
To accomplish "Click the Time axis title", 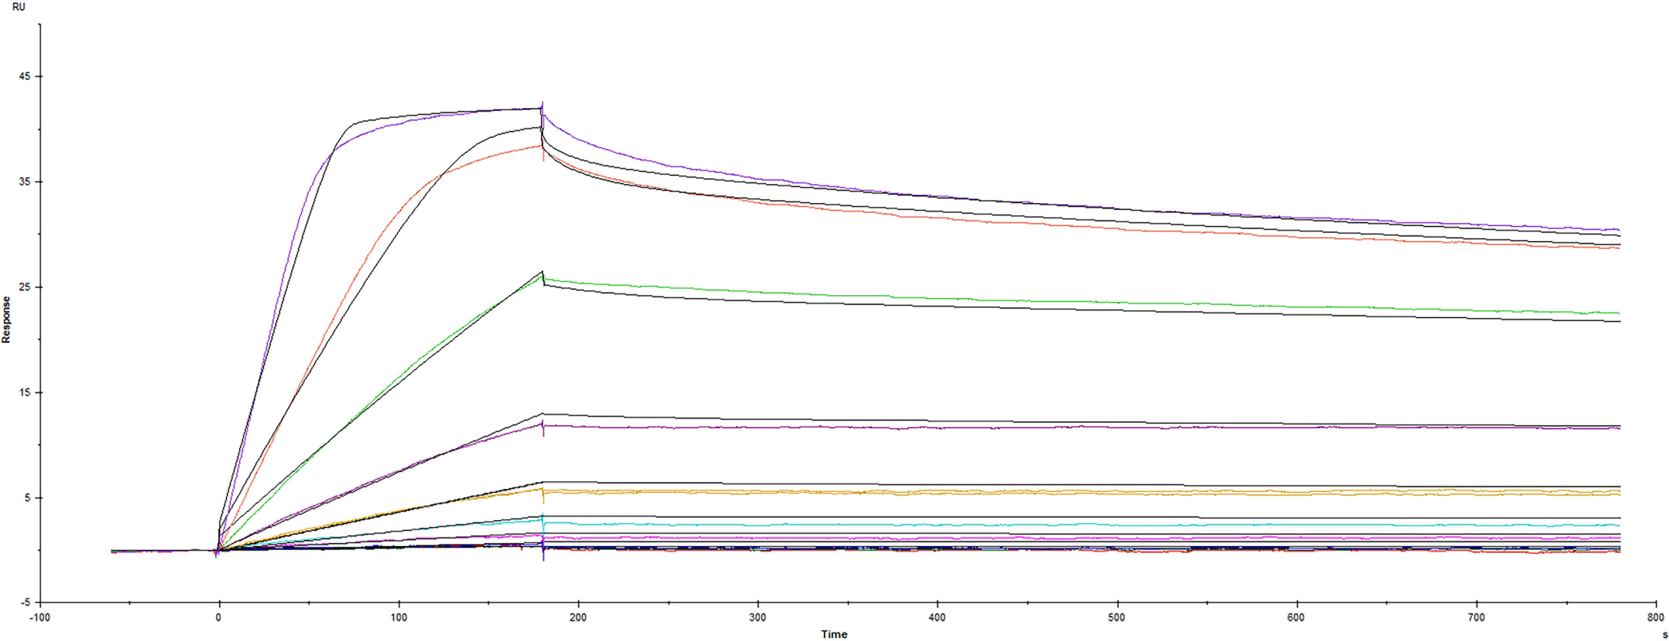I will tap(834, 634).
